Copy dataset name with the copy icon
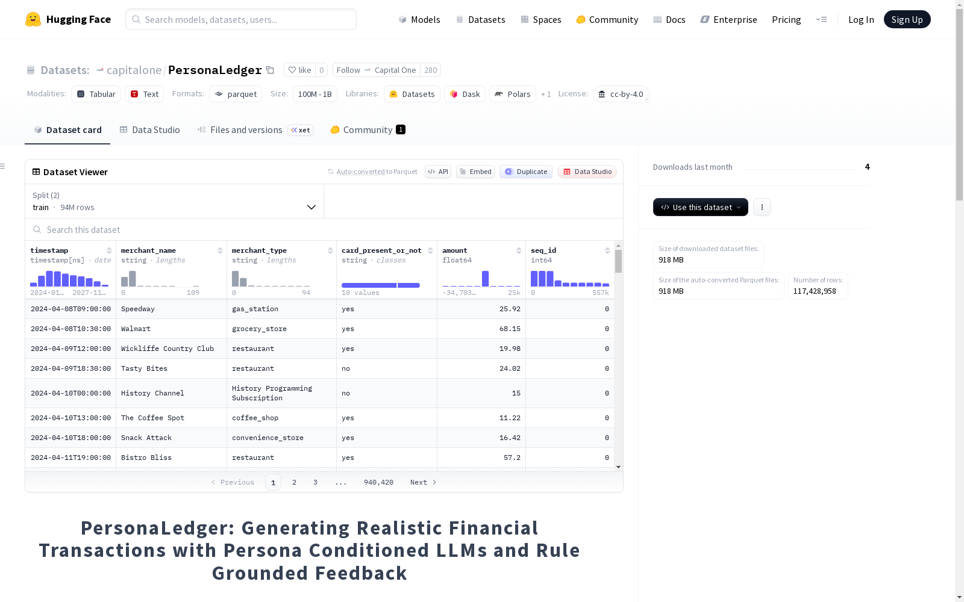 pos(271,70)
